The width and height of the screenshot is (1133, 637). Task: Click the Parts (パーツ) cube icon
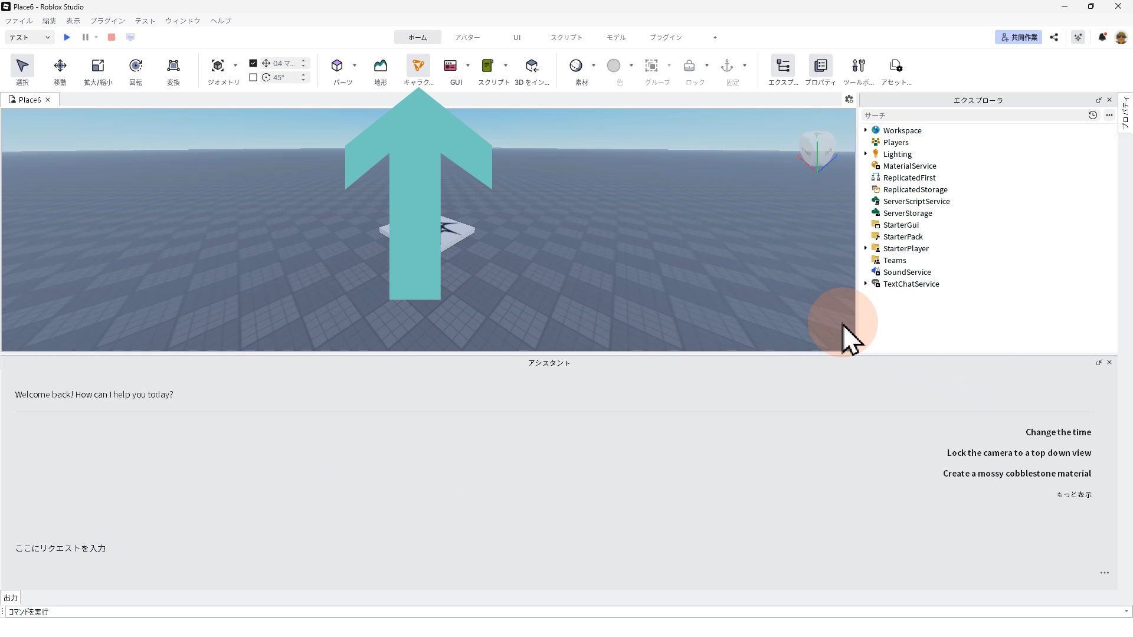[x=337, y=65]
